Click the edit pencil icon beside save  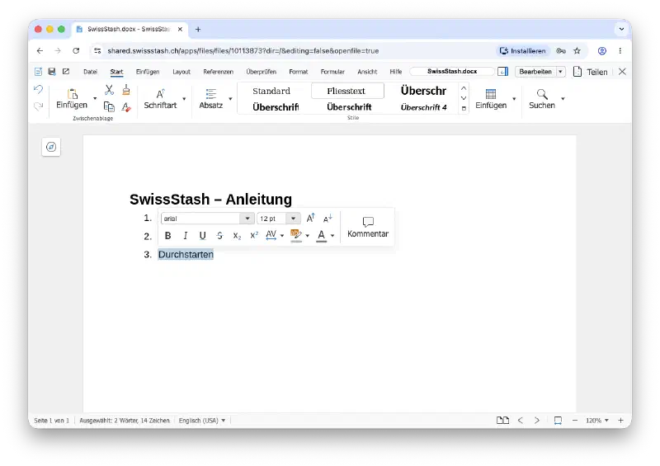pyautogui.click(x=66, y=72)
